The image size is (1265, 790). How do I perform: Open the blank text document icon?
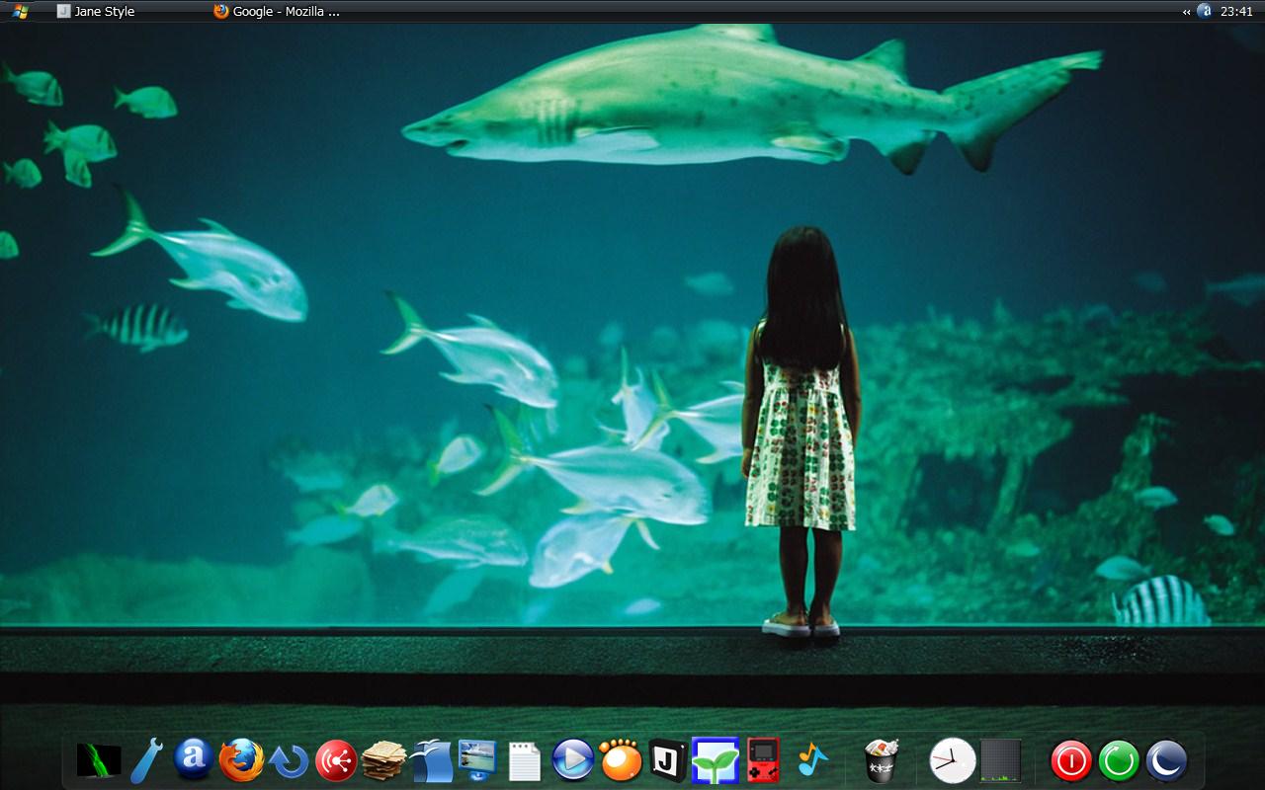525,761
